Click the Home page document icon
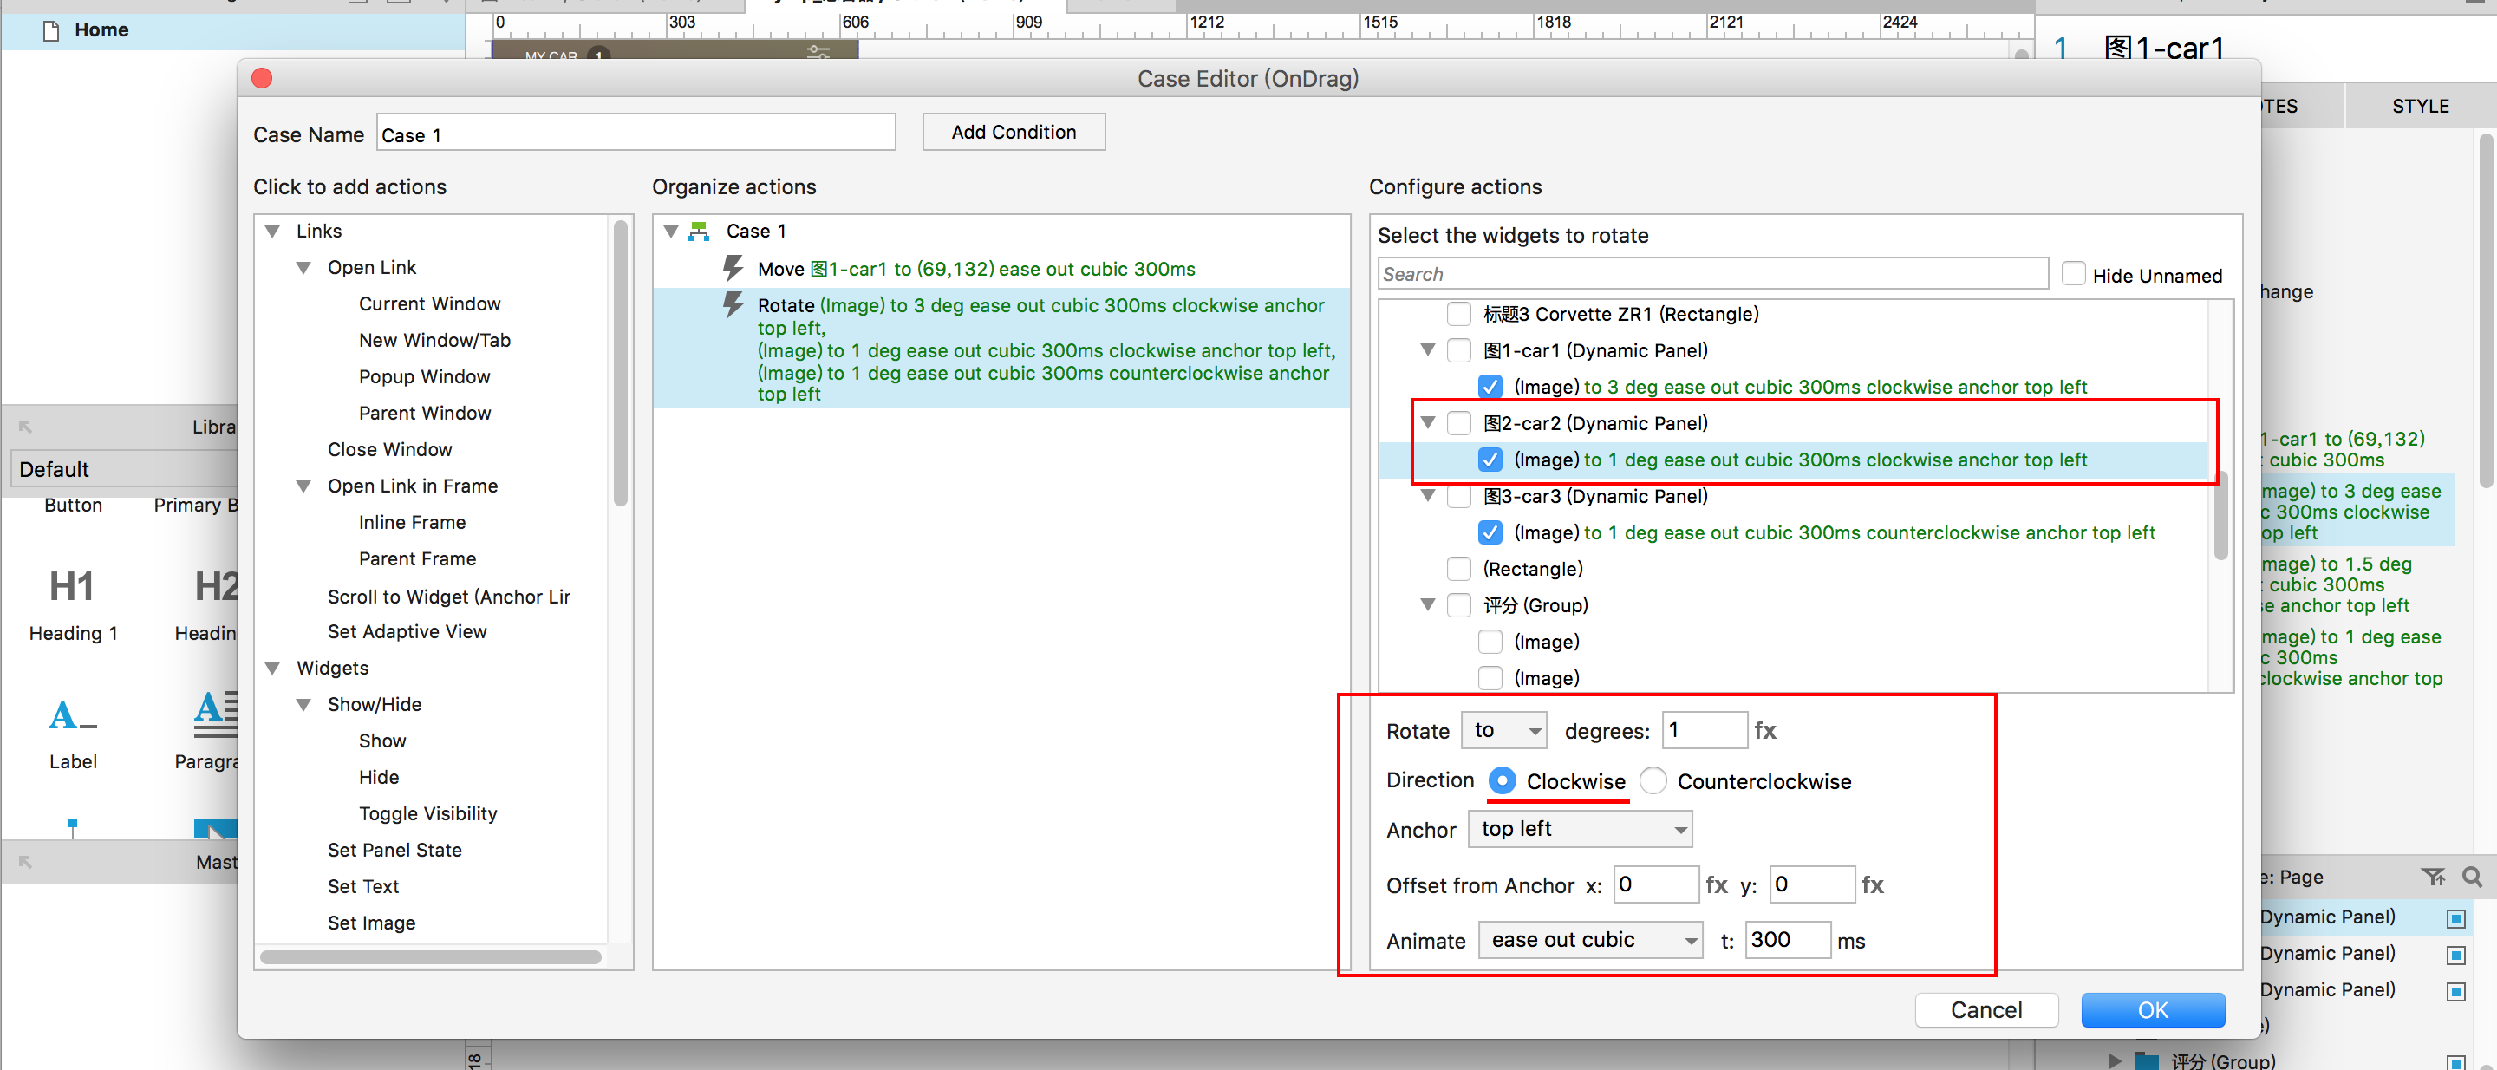Screen dimensions: 2497x1070 coord(51,30)
